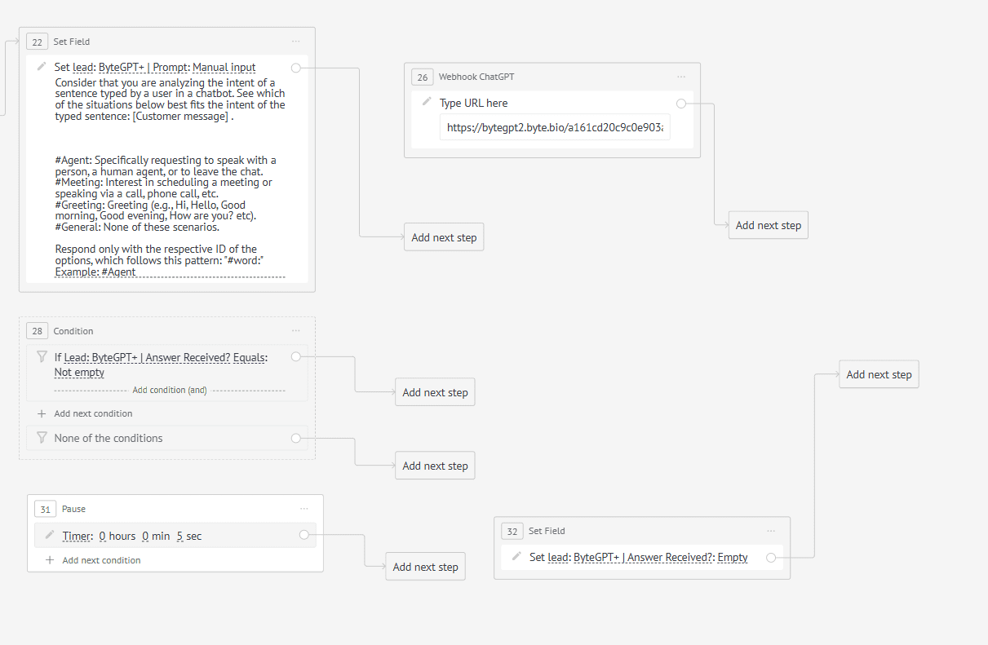Click the output connector of None of the conditions

pos(296,438)
